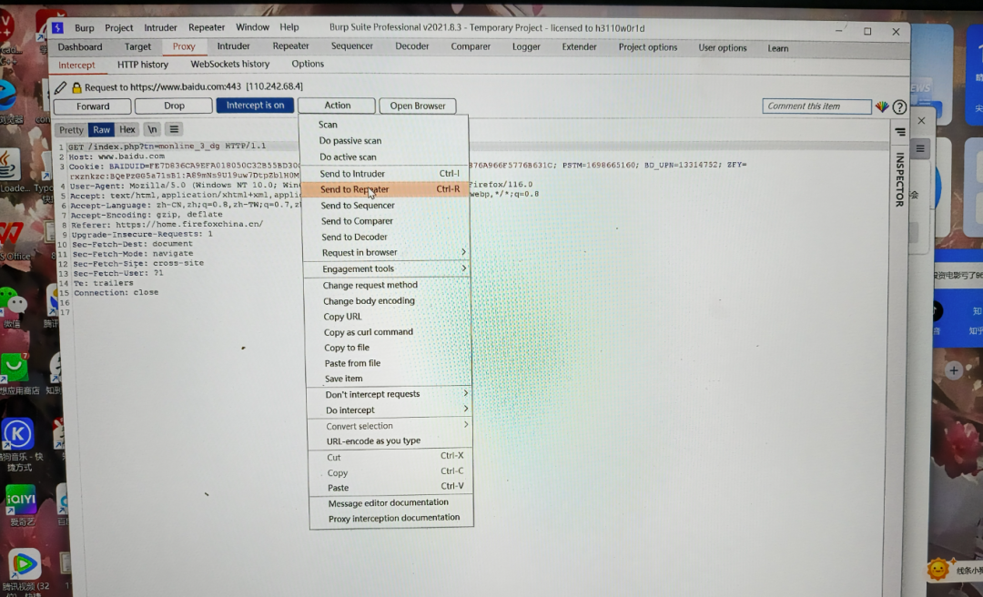Open the proxy Options sub-tab
This screenshot has width=983, height=597.
308,64
